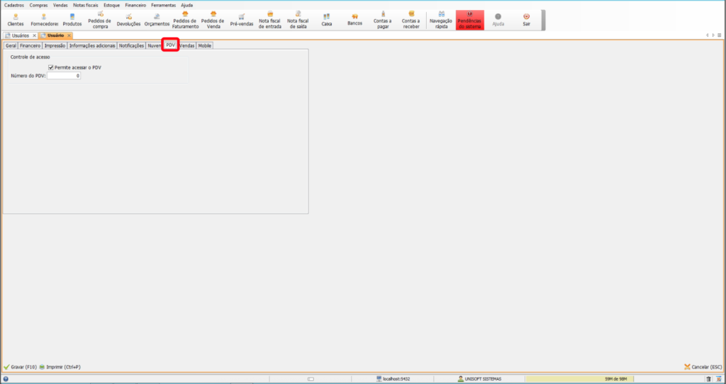The width and height of the screenshot is (726, 384).
Task: Open Fornecedores from the toolbar
Action: click(x=44, y=19)
